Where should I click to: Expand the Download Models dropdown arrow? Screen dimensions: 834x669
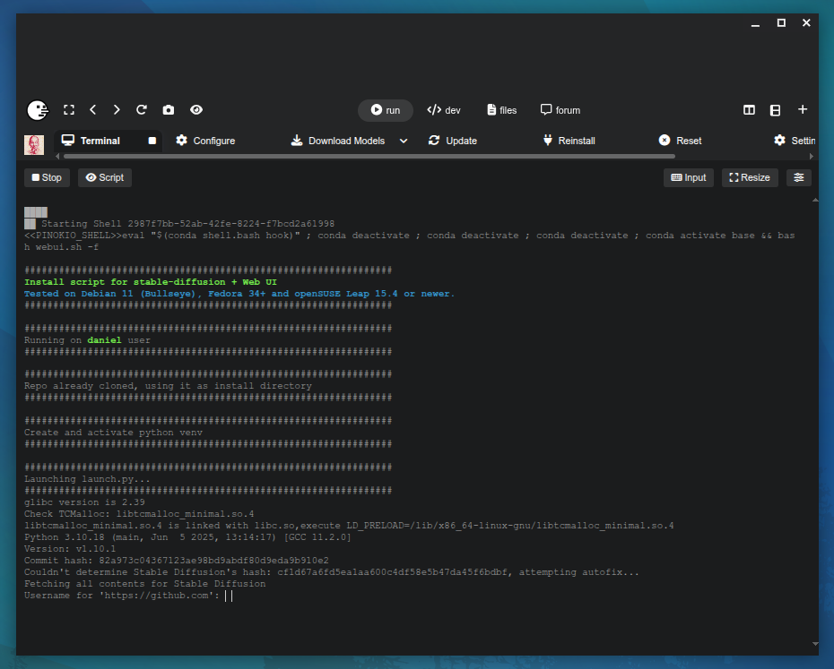[404, 141]
